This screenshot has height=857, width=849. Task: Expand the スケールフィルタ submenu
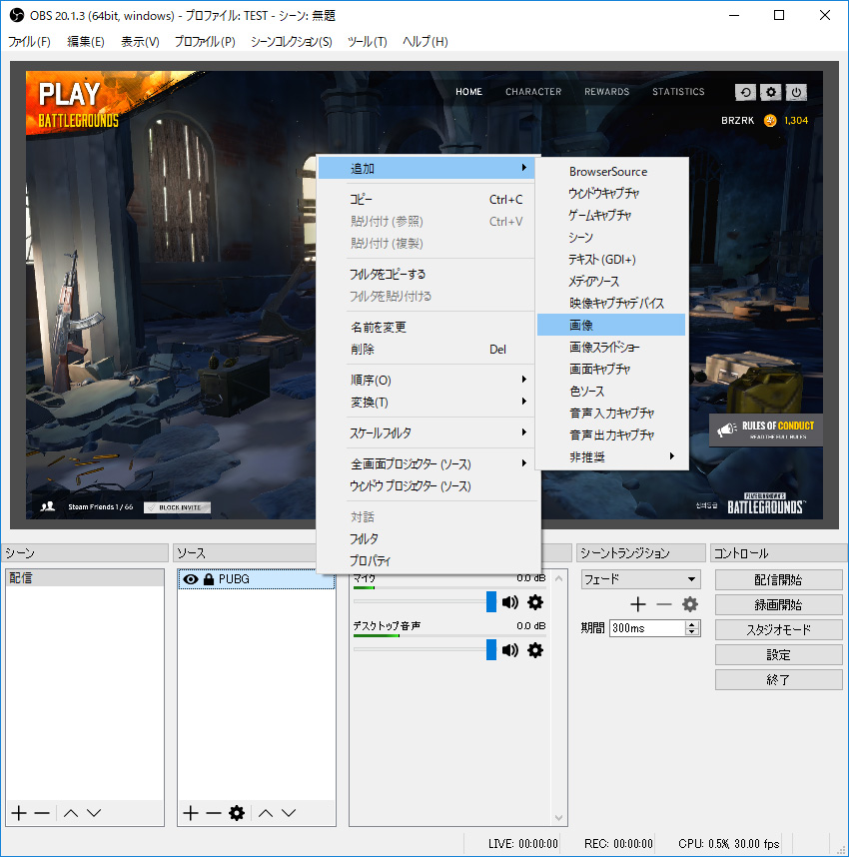(x=437, y=432)
